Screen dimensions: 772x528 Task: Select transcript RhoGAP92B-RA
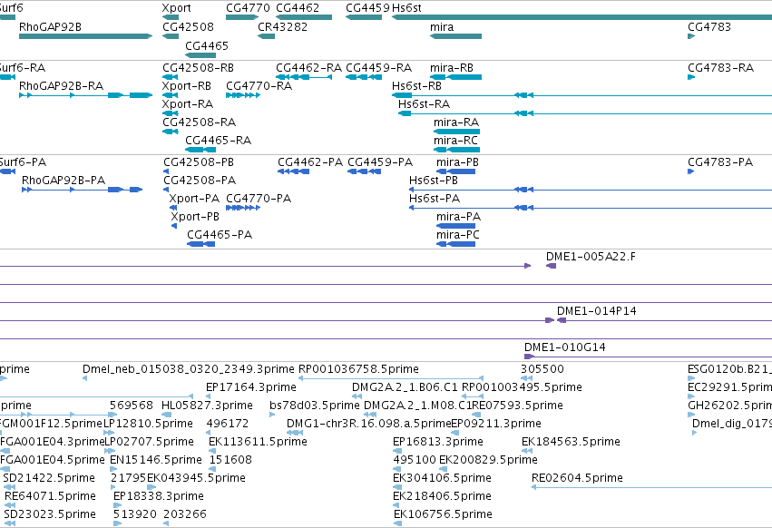[x=85, y=95]
